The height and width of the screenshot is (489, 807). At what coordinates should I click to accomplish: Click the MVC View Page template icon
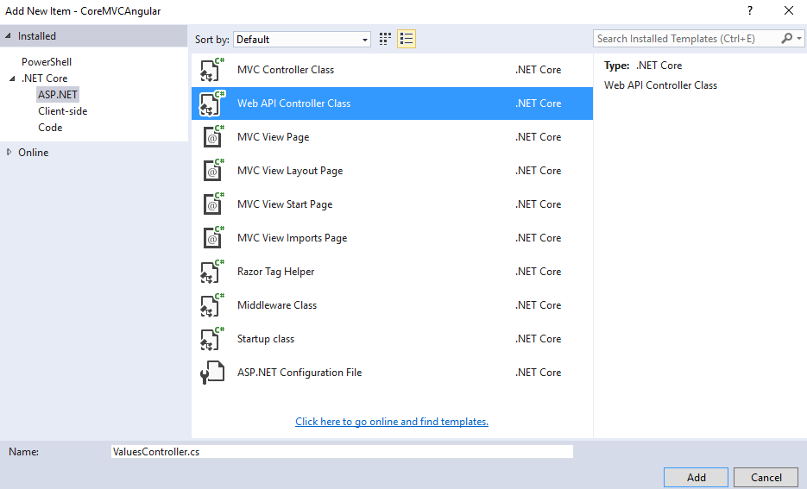[212, 137]
